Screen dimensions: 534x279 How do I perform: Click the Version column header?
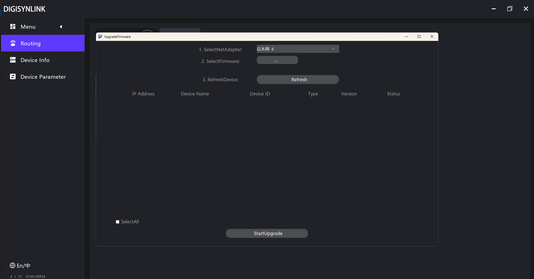(x=349, y=94)
